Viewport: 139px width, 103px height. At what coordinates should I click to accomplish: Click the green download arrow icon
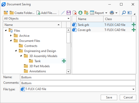[x=80, y=13]
